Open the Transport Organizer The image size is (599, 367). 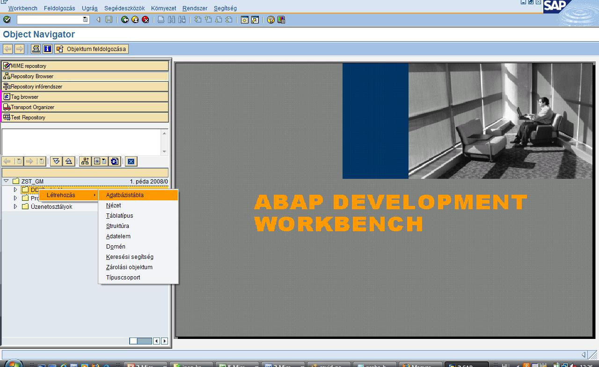pos(85,107)
